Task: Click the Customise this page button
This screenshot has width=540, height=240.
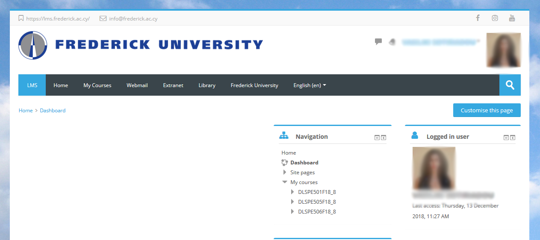Action: pyautogui.click(x=487, y=110)
